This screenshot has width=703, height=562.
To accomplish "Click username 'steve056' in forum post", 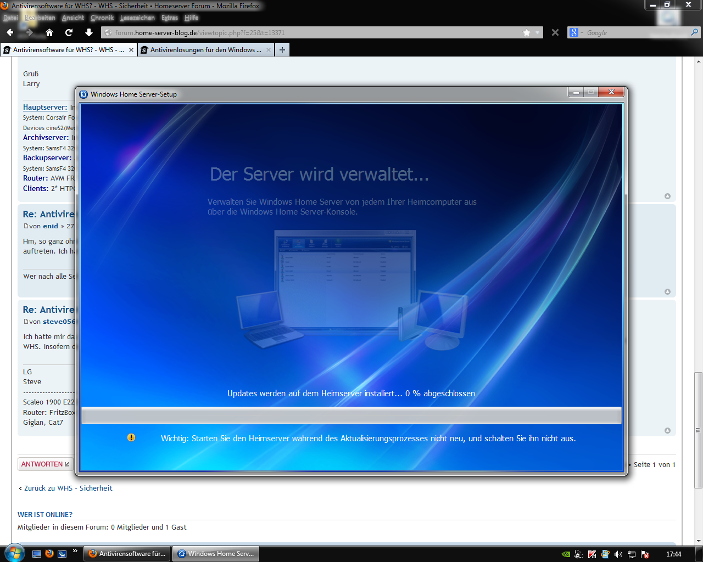I will 58,322.
